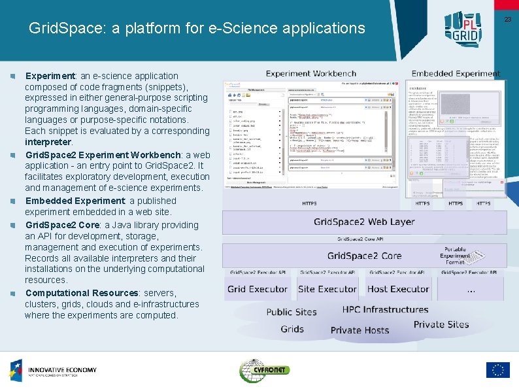Viewport: 519px width, 389px height.
Task: Select the Grid Executor box
Action: [258, 289]
